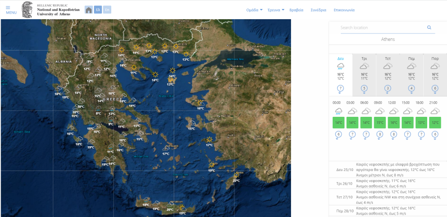Click the Τετ cloud icon
The width and height of the screenshot is (447, 217).
tap(388, 66)
